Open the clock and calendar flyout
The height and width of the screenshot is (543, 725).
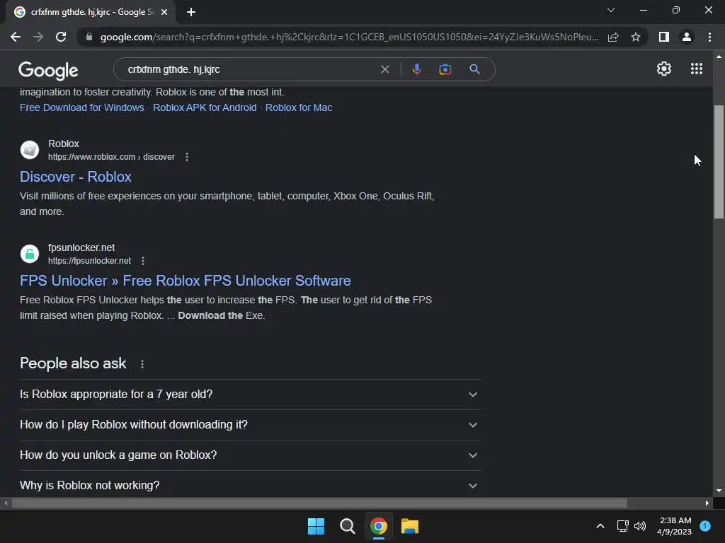point(675,526)
